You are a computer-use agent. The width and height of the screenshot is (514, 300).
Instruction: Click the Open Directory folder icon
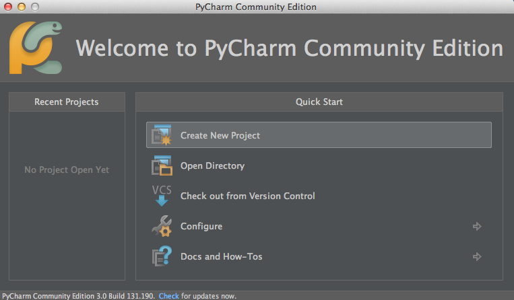coord(162,166)
